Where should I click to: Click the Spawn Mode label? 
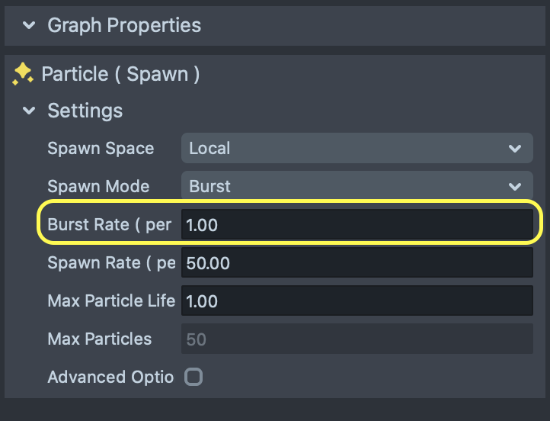[98, 187]
